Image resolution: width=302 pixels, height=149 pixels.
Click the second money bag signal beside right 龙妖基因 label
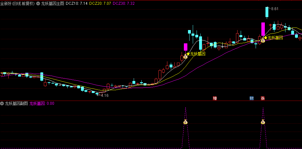(263, 40)
